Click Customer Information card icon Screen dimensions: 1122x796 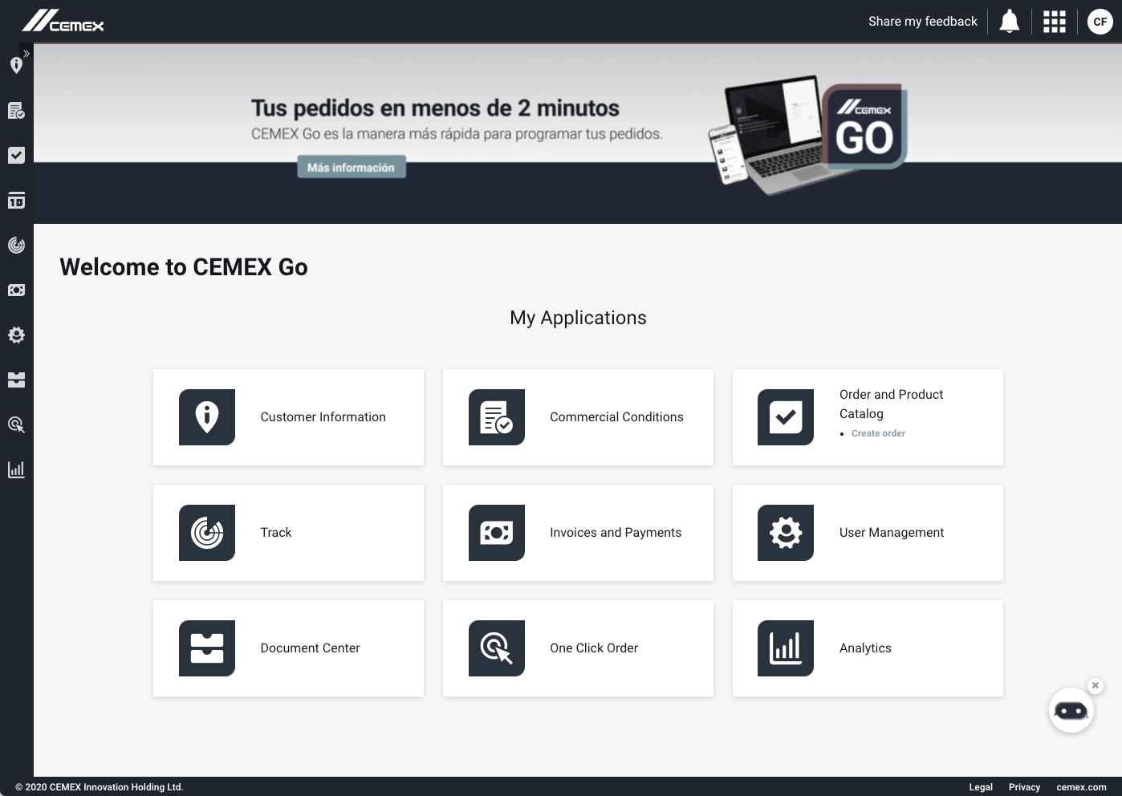click(x=207, y=417)
